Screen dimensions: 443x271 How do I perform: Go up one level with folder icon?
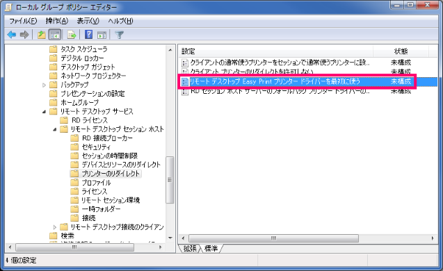tap(42, 35)
